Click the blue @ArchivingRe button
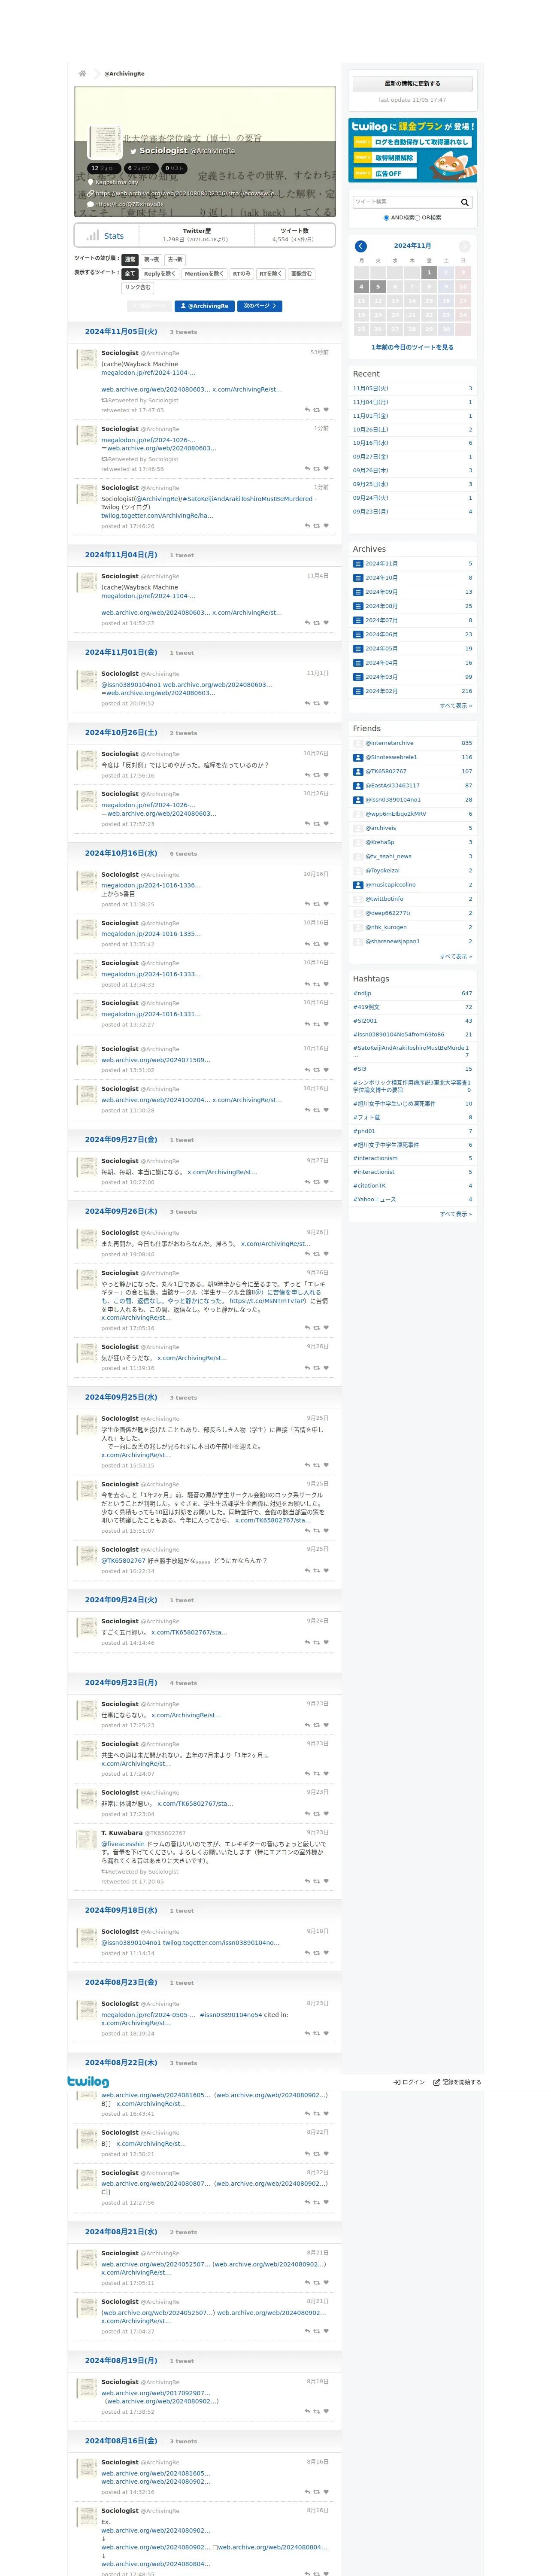The height and width of the screenshot is (2576, 551). coord(205,306)
